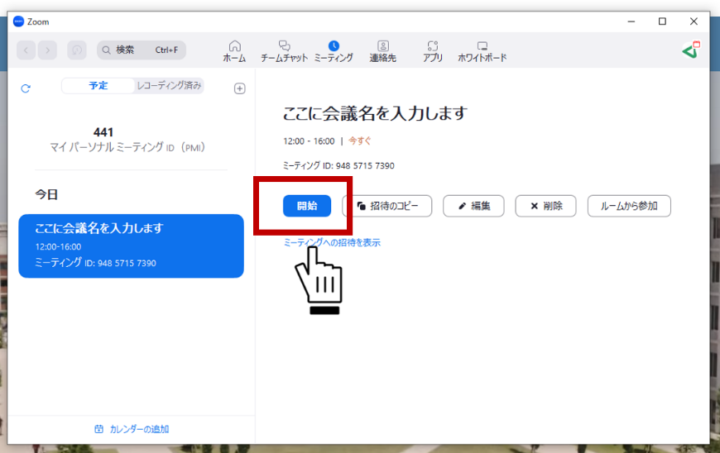
Task: Minimize the Zoom window
Action: (631, 21)
